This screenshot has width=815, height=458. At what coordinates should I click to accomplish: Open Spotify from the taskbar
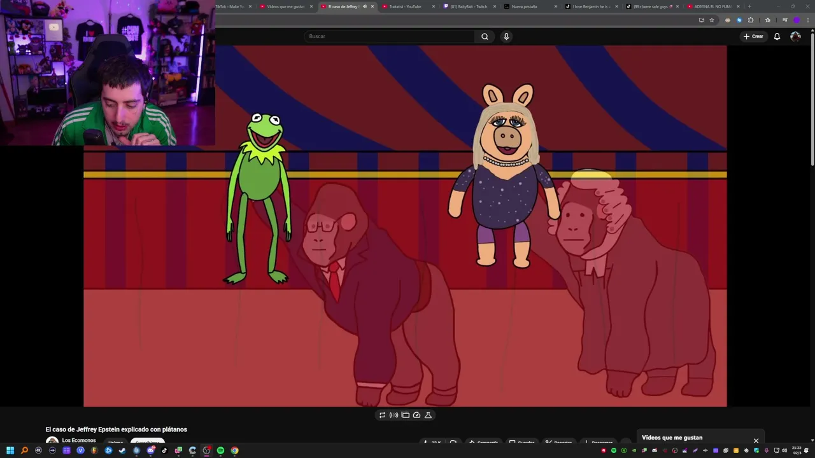[220, 450]
